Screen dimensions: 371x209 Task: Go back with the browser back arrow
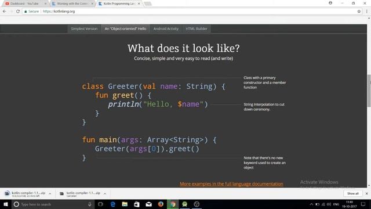click(5, 12)
